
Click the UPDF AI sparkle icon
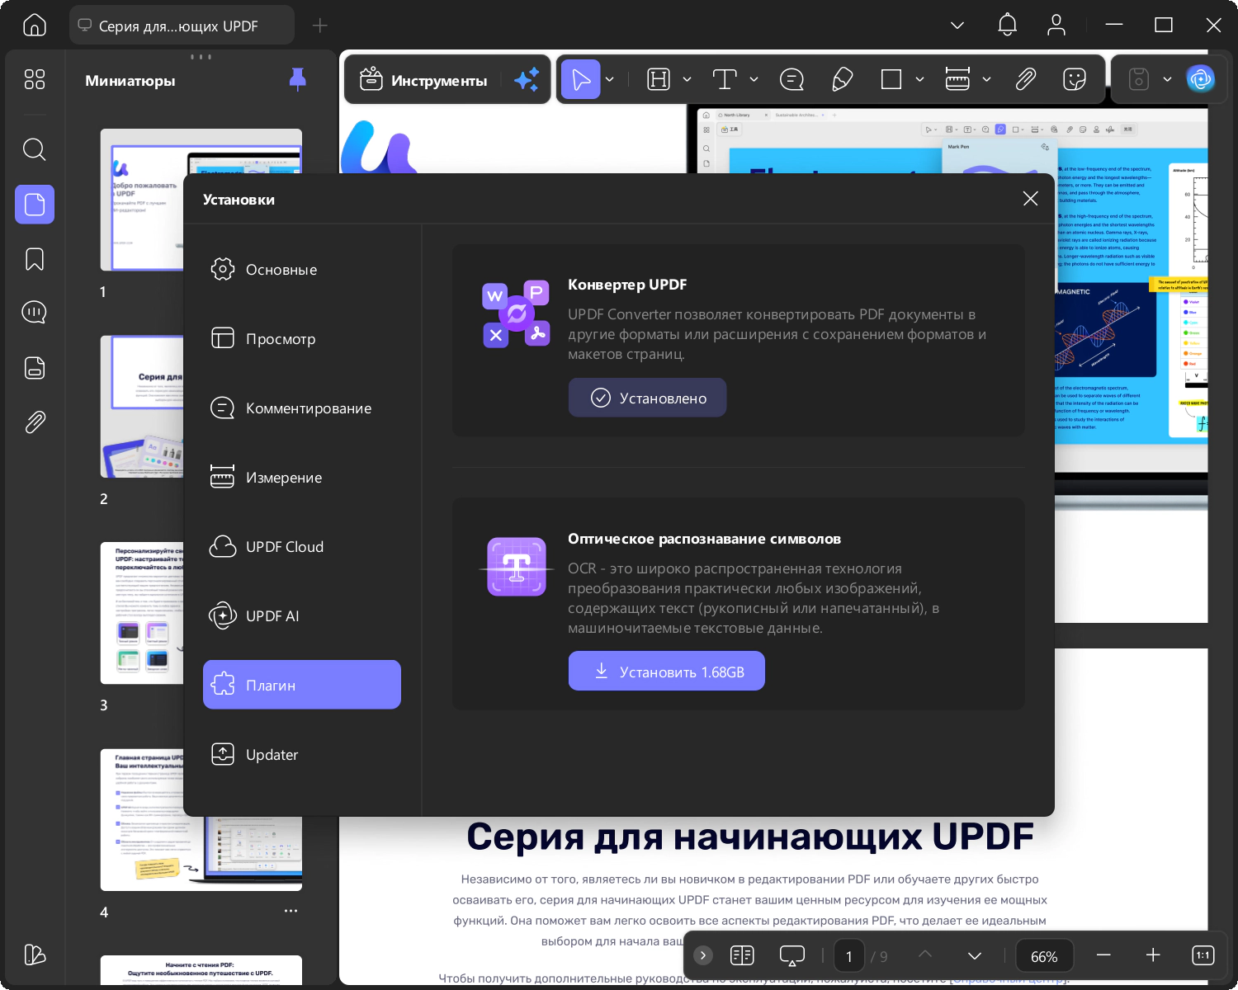(527, 79)
